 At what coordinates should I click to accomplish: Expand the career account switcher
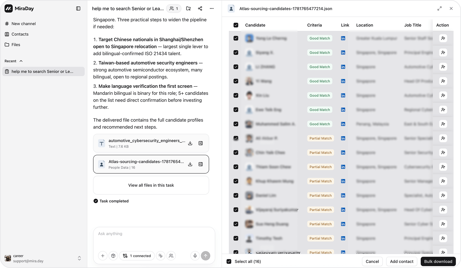coord(79,258)
